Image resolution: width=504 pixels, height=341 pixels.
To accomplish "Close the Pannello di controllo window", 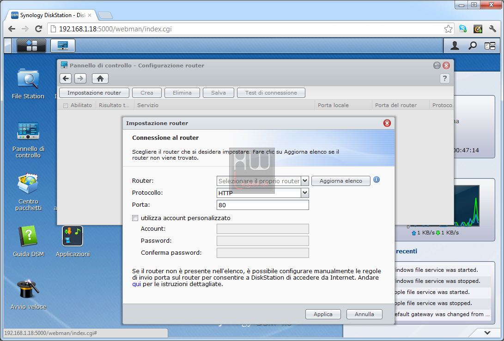I will [446, 66].
